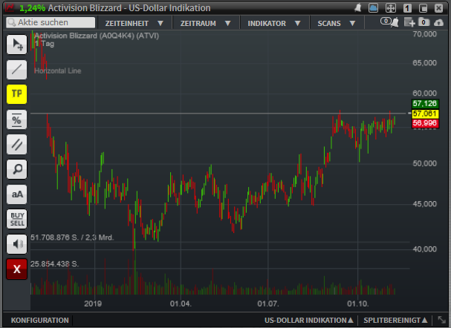Click the layout square icon in title bar

pyautogui.click(x=423, y=7)
